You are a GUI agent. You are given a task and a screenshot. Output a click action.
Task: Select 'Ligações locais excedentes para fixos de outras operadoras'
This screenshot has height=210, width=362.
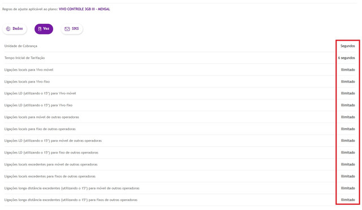coord(50,176)
